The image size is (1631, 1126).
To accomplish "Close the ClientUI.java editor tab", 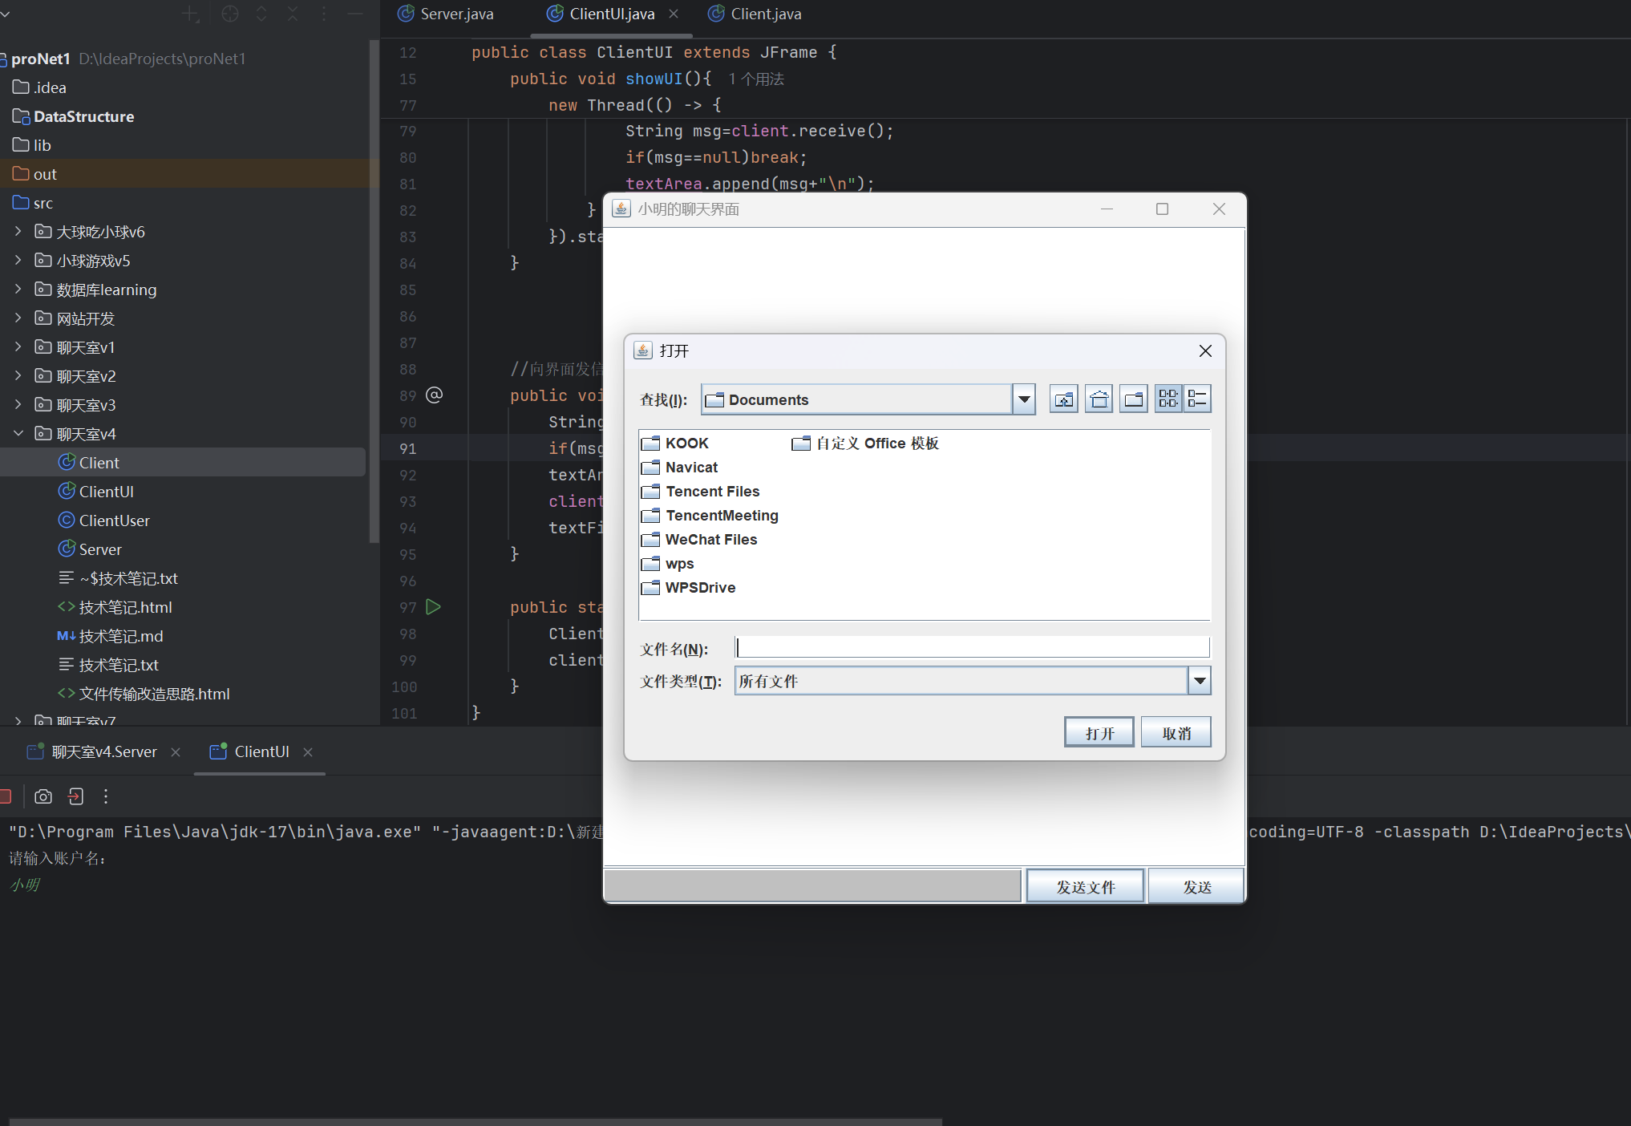I will [x=674, y=14].
